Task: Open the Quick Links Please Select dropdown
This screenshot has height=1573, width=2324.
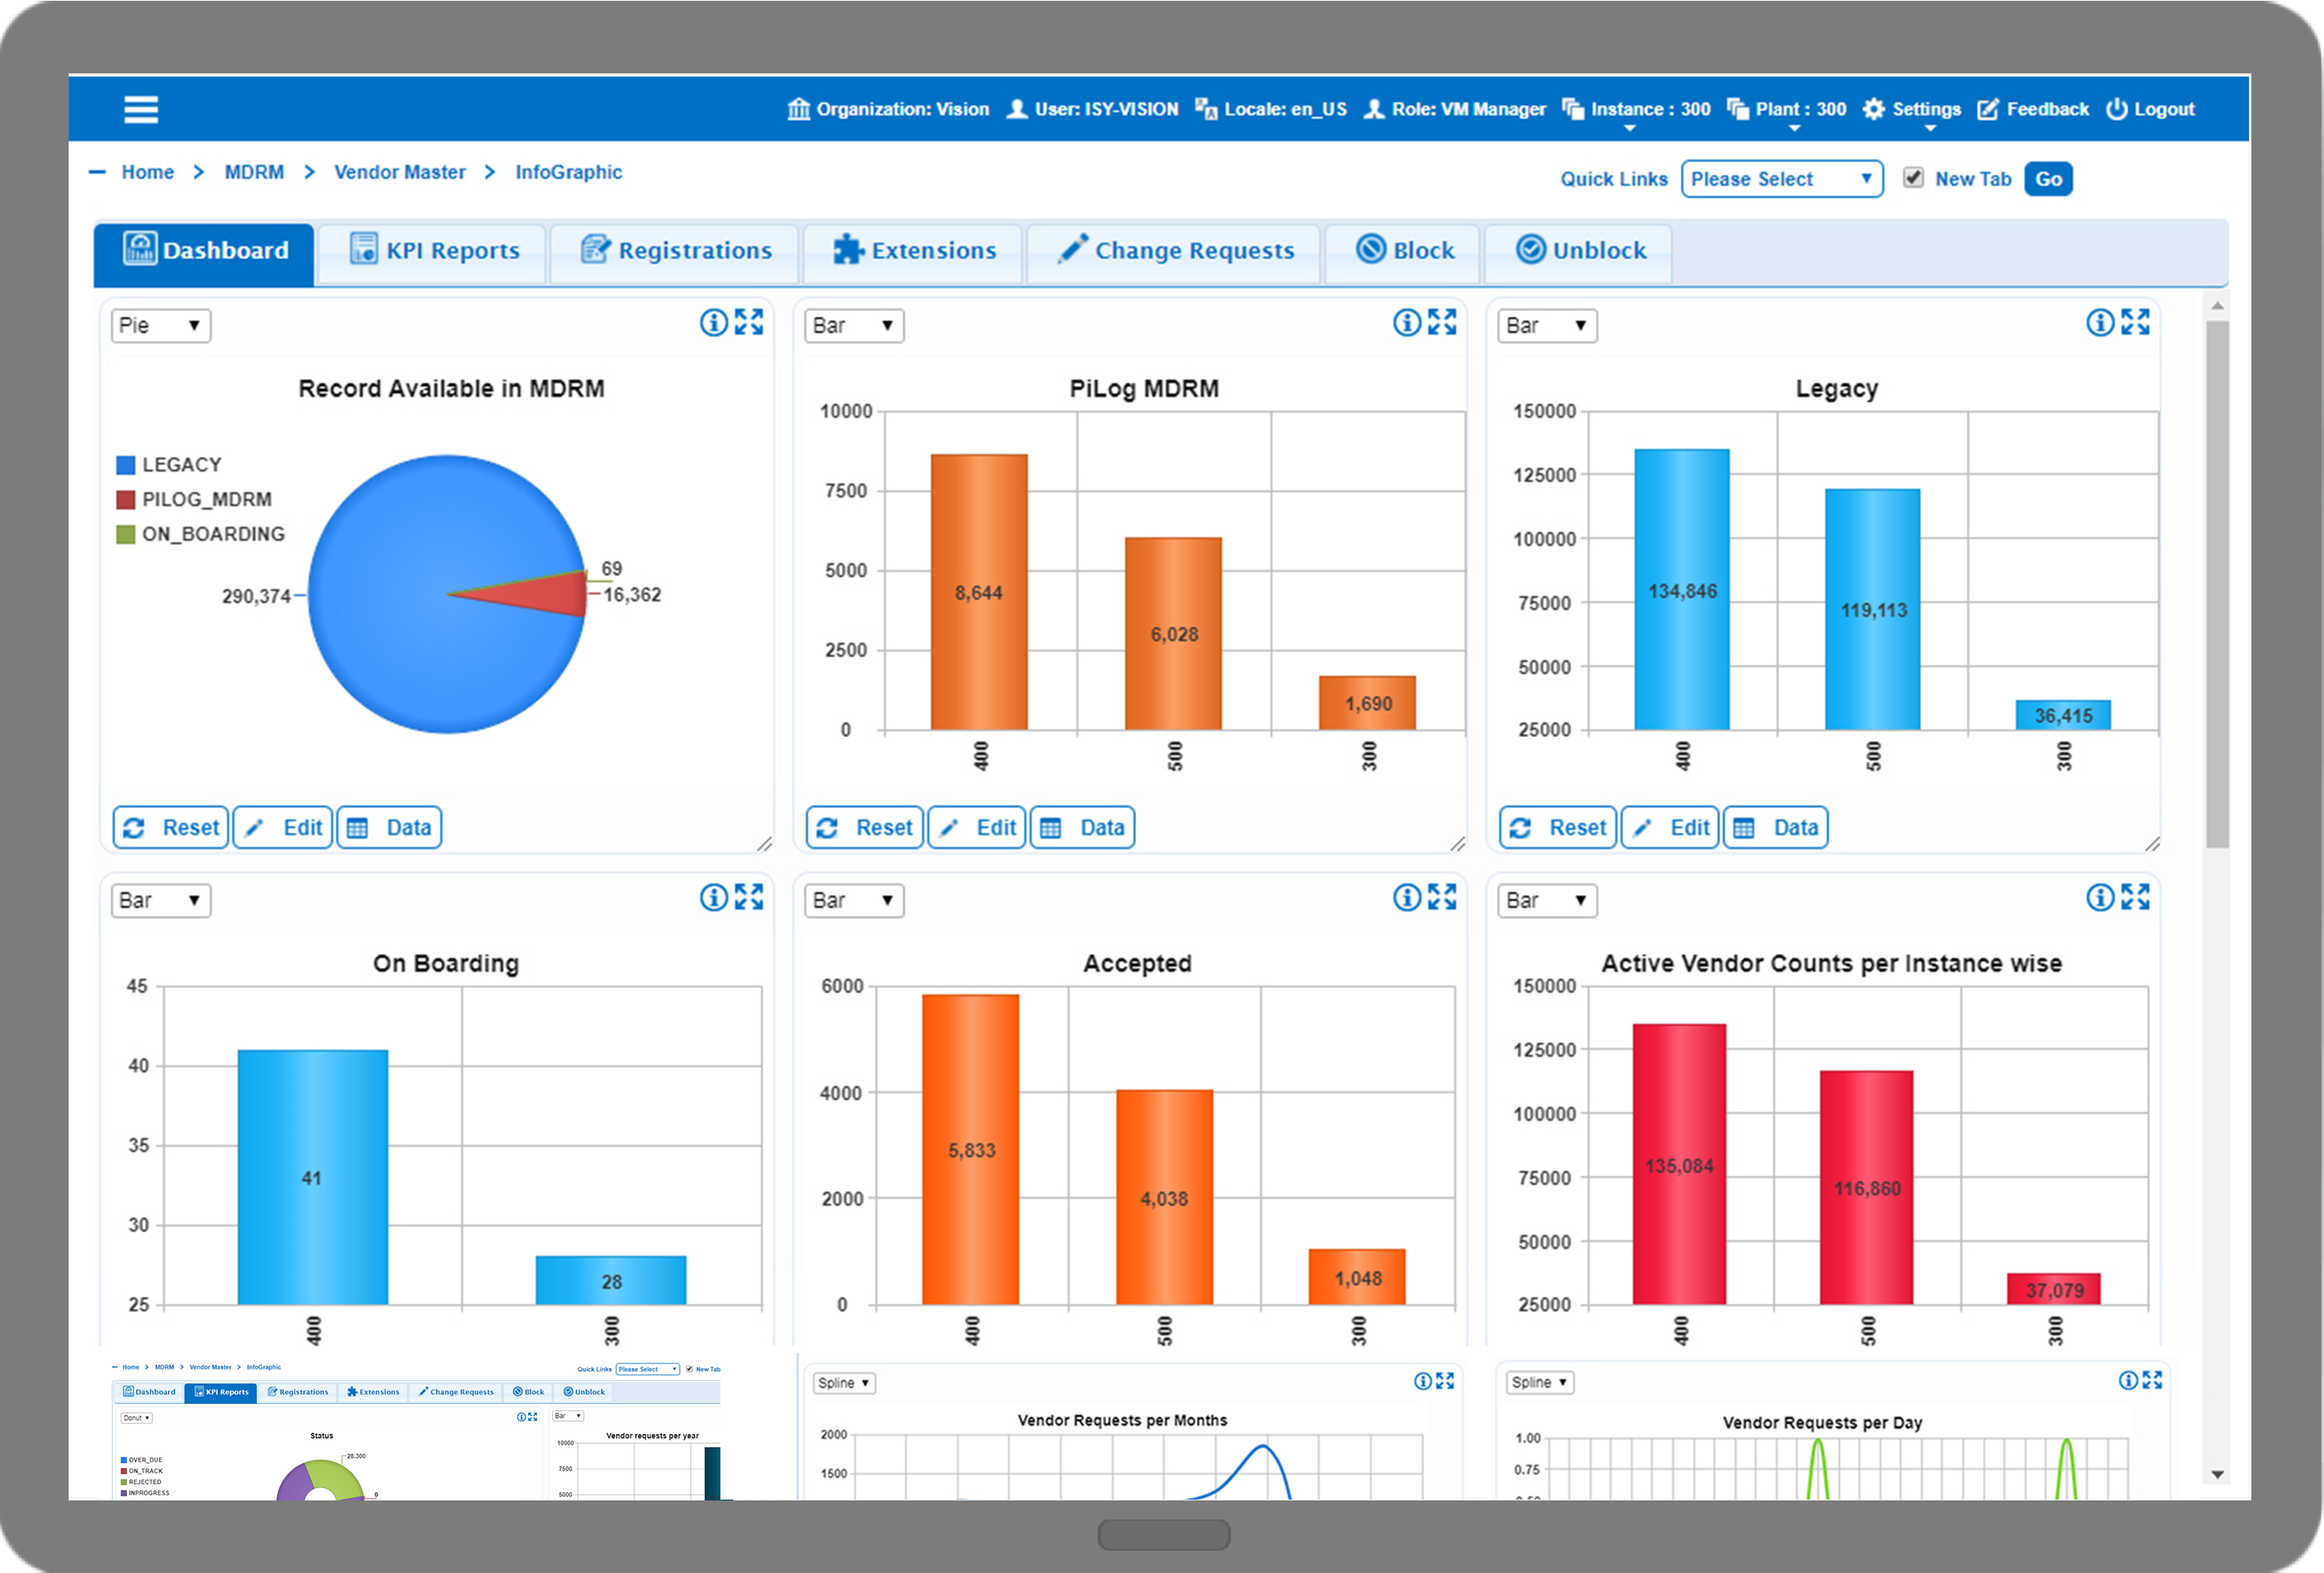Action: [x=1782, y=179]
